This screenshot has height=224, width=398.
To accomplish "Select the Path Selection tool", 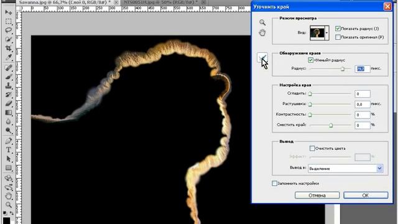I will (8, 159).
